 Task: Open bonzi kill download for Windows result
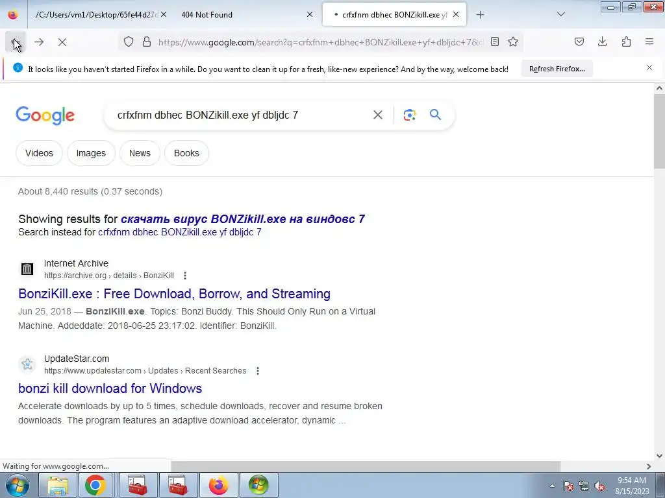pos(110,388)
